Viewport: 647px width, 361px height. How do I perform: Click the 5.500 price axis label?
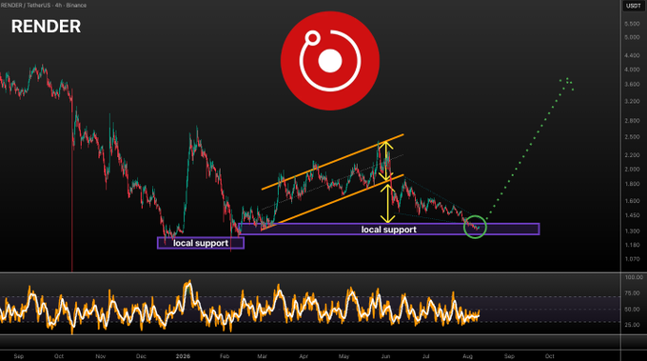pyautogui.click(x=632, y=24)
